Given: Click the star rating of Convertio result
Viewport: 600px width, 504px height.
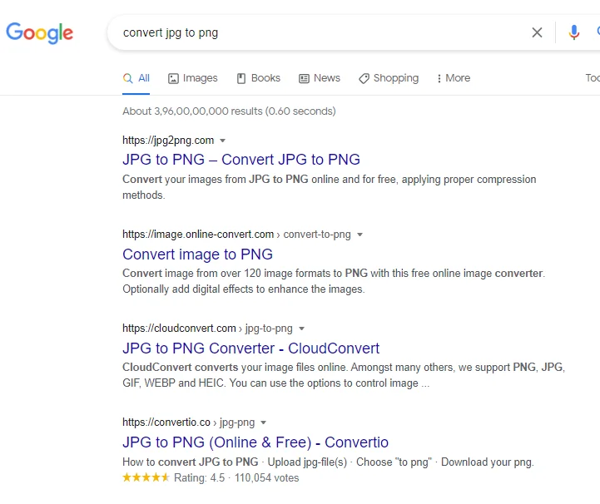Looking at the screenshot, I should click(146, 477).
